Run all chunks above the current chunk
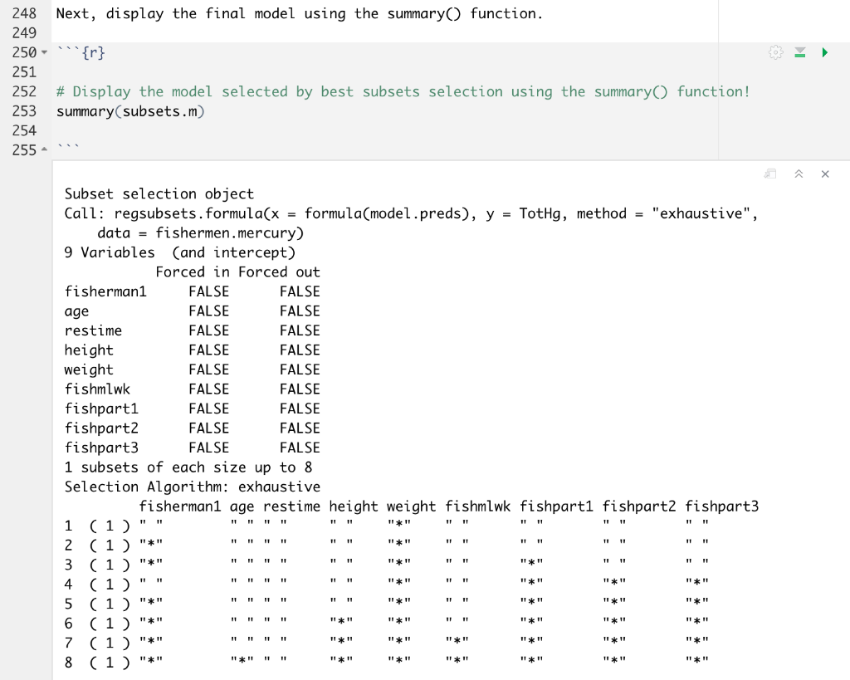This screenshot has width=850, height=680. point(799,51)
